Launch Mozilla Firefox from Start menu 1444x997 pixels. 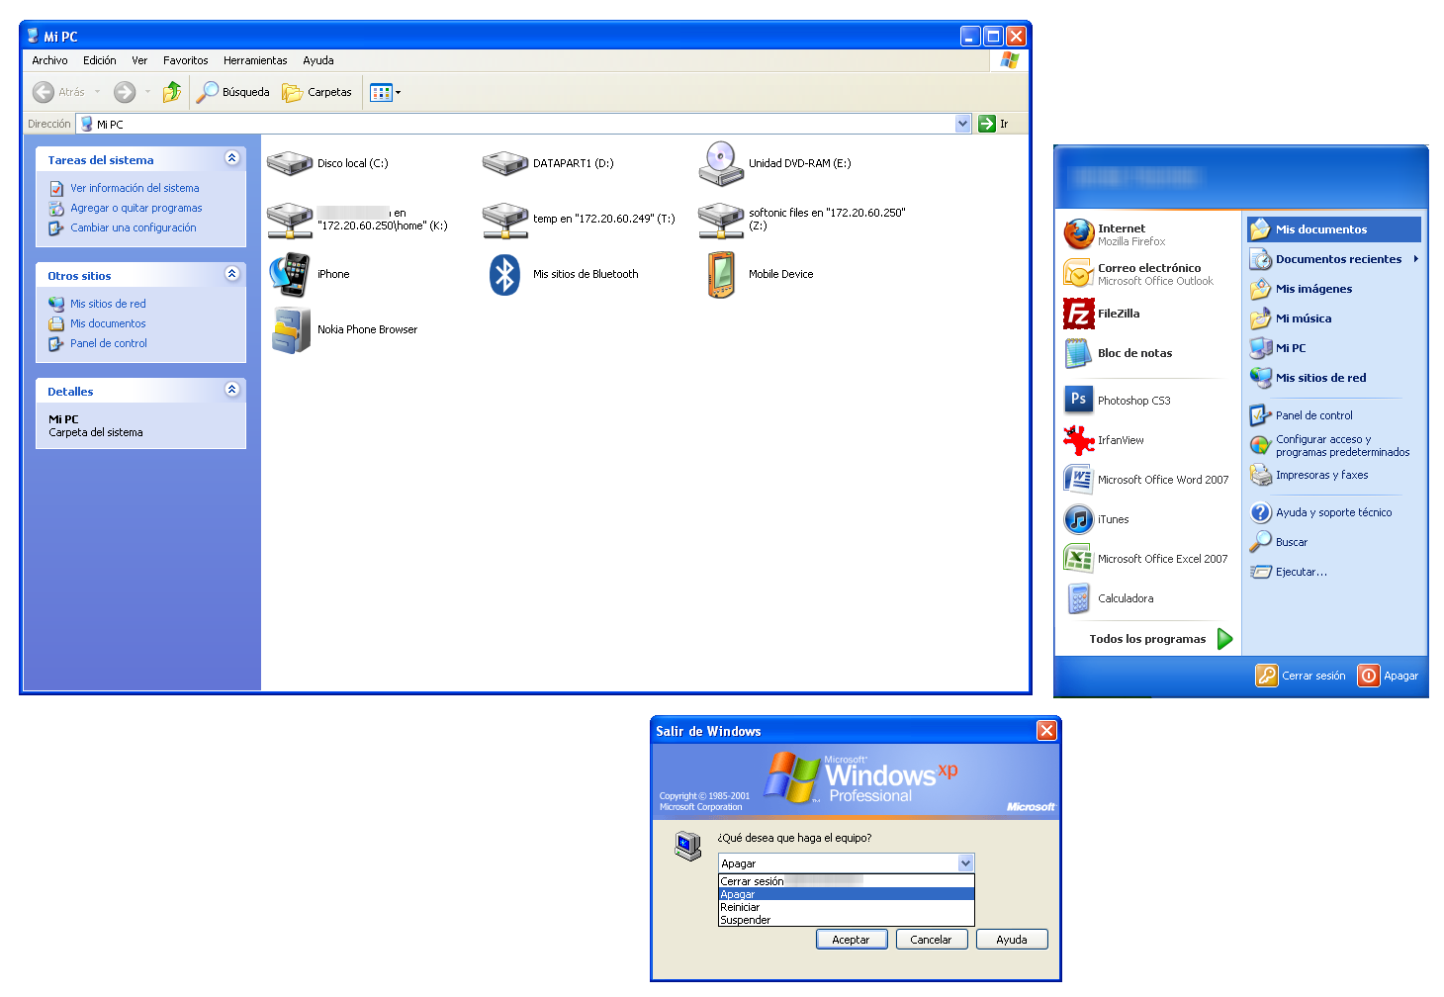(x=1147, y=234)
